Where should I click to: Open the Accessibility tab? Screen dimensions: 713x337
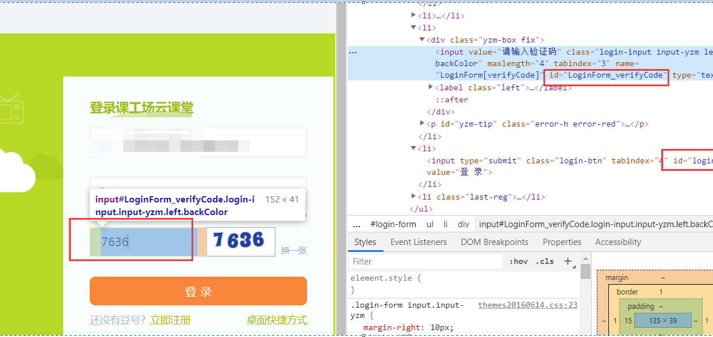pyautogui.click(x=618, y=242)
